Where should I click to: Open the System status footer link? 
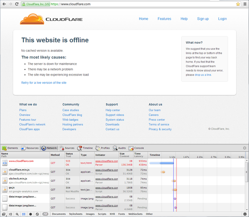115,119
